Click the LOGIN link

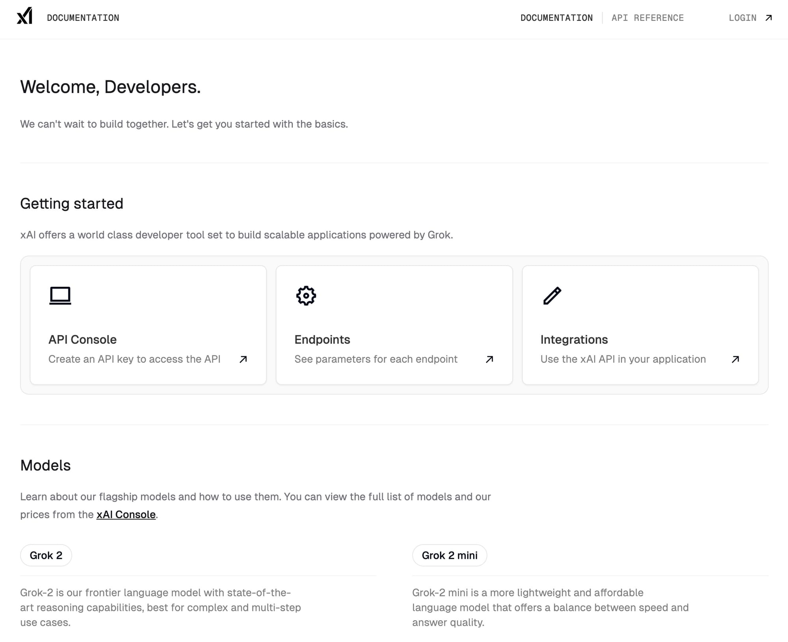coord(742,18)
